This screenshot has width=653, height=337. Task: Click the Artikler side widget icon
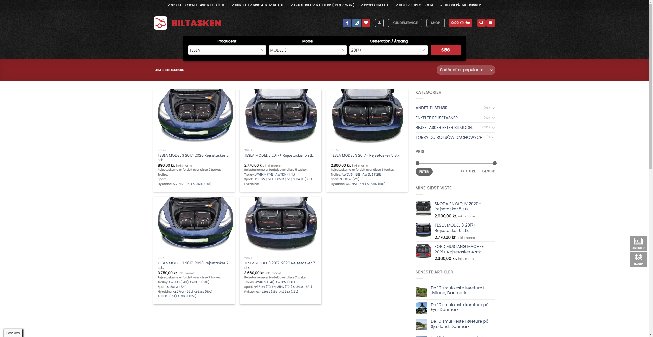[638, 243]
